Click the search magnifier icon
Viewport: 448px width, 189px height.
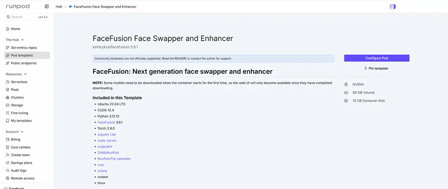pyautogui.click(x=8, y=17)
